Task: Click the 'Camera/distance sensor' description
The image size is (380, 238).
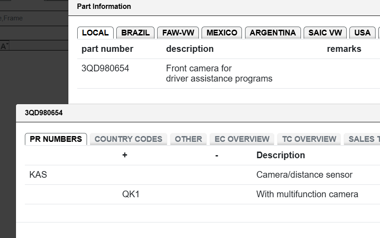Action: tap(305, 175)
